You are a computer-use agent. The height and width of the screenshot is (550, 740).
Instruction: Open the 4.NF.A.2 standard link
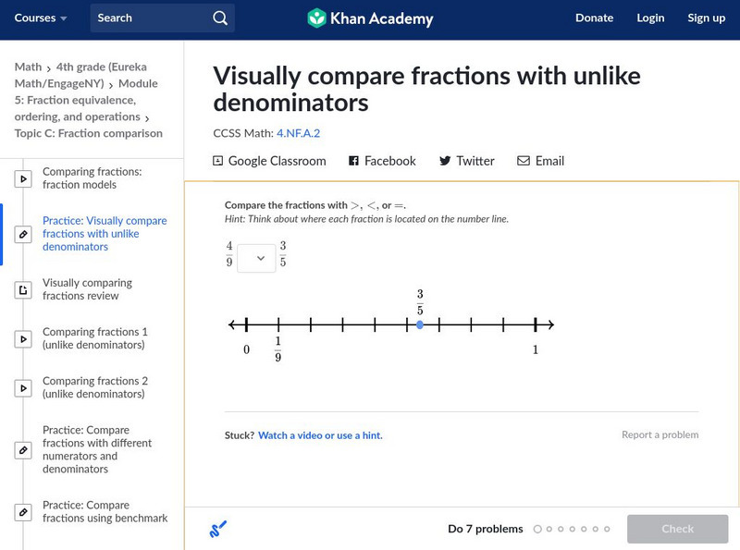tap(298, 133)
